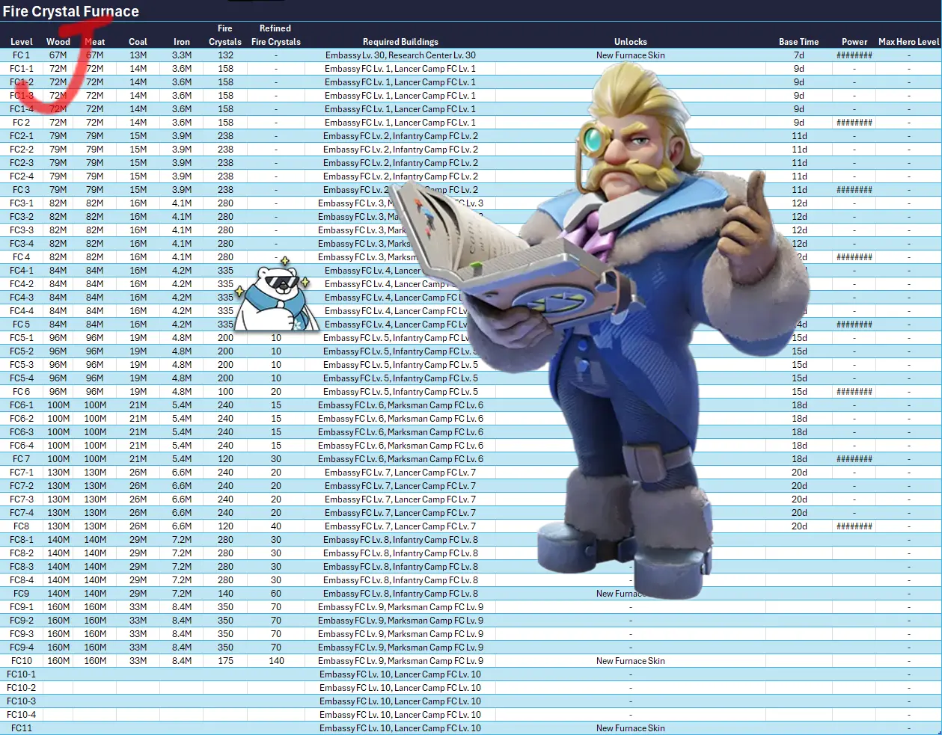Click the "FC11" level cell
Screen dimensions: 942x735
22,728
